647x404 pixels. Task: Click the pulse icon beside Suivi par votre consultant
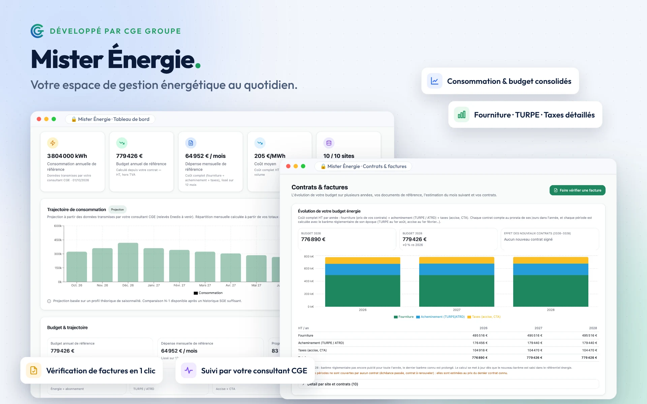(189, 371)
